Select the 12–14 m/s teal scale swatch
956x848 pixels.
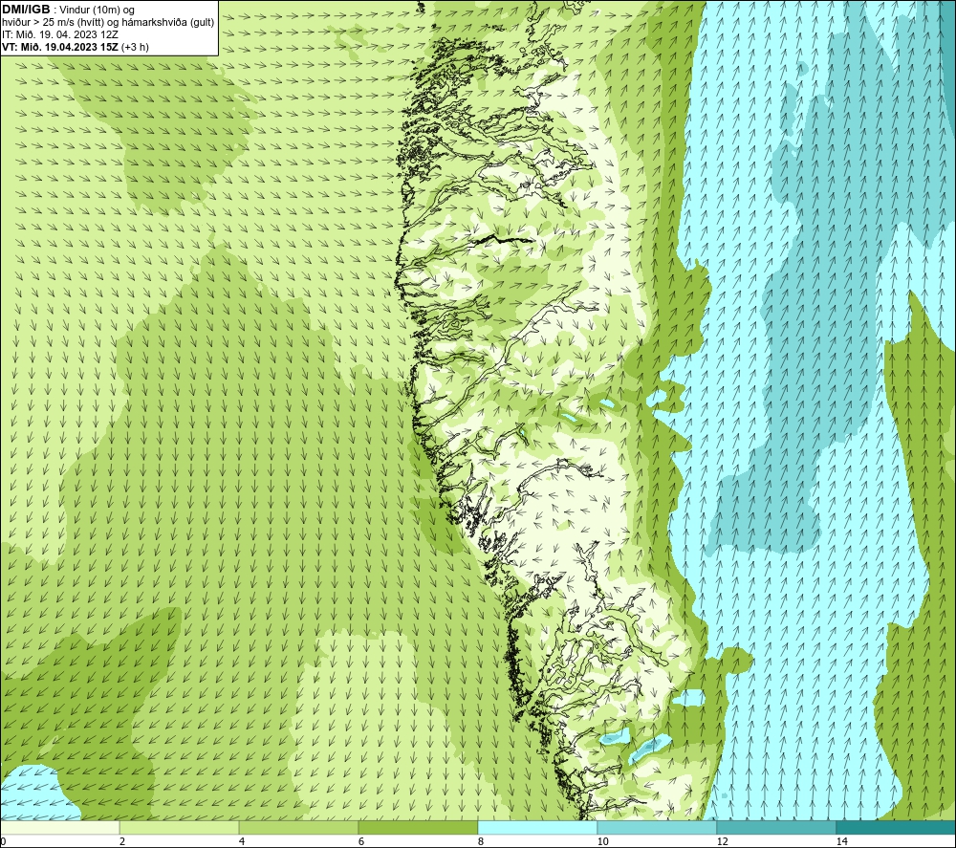(776, 827)
